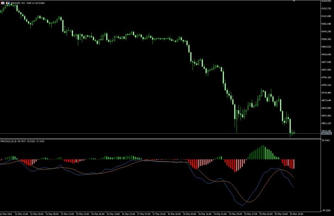Click the 20 Mar 18:00 time axis label
The height and width of the screenshot is (216, 334).
tap(297, 214)
